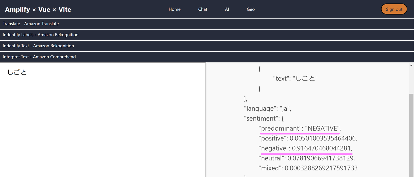Click the "language": "ja" line
The width and height of the screenshot is (414, 177).
coord(268,109)
